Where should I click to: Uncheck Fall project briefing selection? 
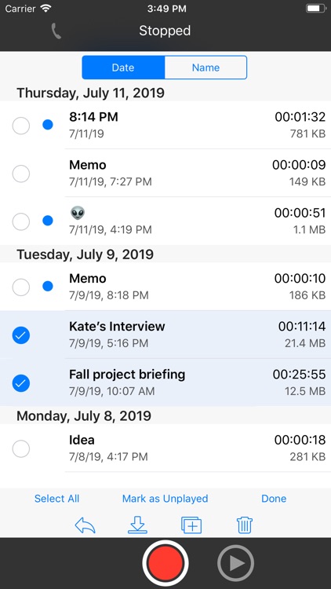click(x=21, y=383)
